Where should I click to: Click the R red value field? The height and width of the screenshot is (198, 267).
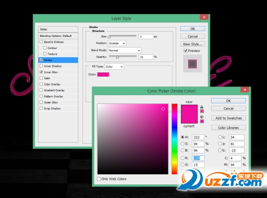pyautogui.click(x=198, y=158)
